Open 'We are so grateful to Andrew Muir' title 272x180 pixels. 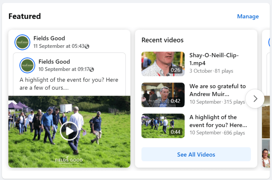(x=217, y=90)
